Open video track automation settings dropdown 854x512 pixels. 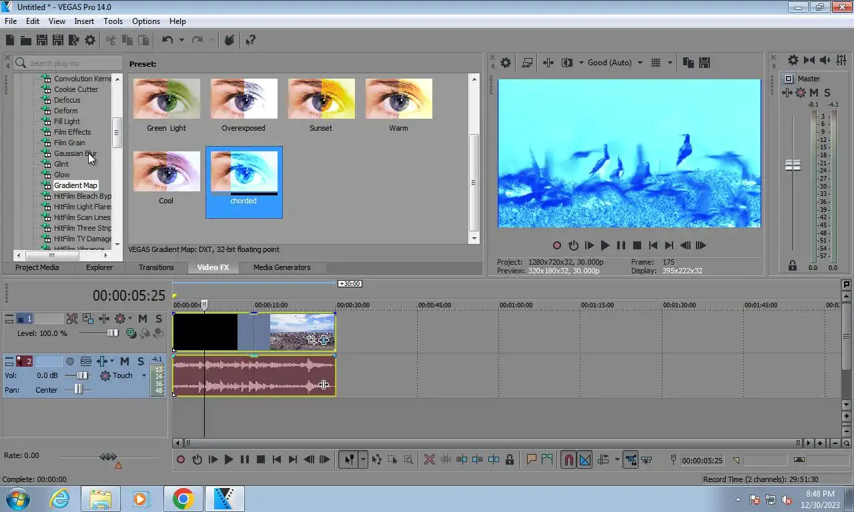[x=129, y=319]
